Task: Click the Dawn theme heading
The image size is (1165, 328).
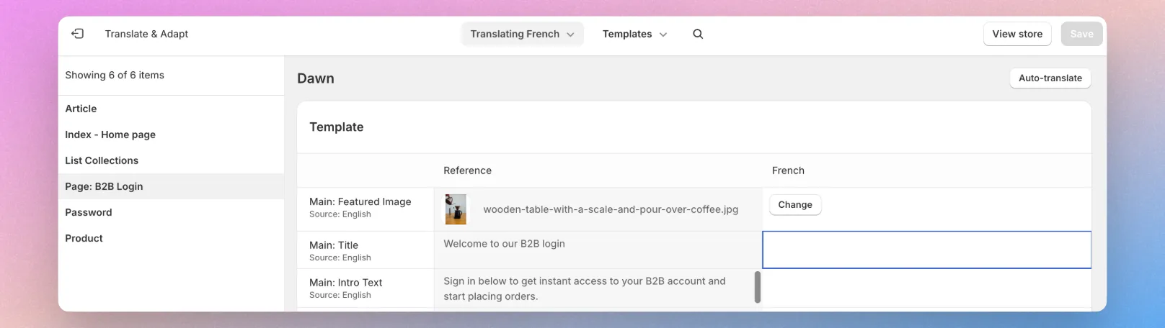Action: tap(316, 78)
